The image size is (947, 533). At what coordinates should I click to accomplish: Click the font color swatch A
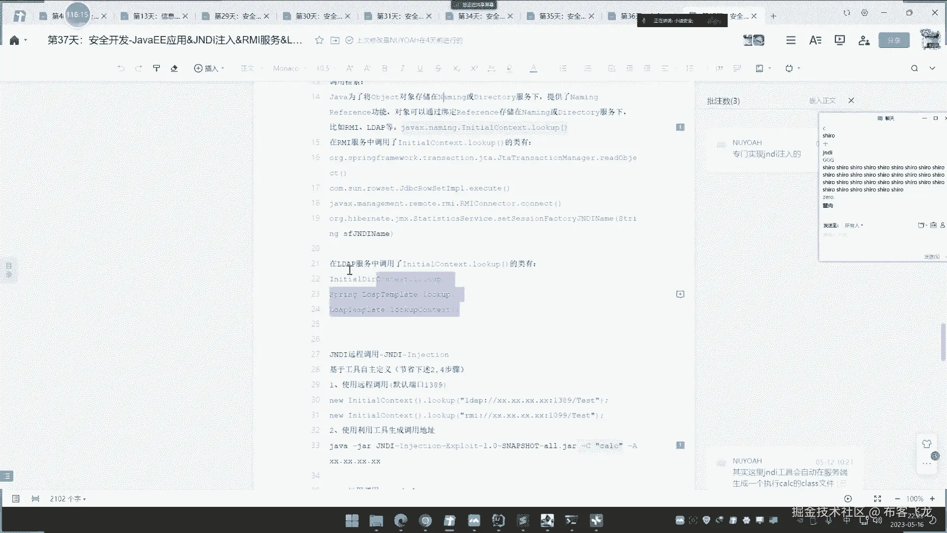click(x=533, y=68)
